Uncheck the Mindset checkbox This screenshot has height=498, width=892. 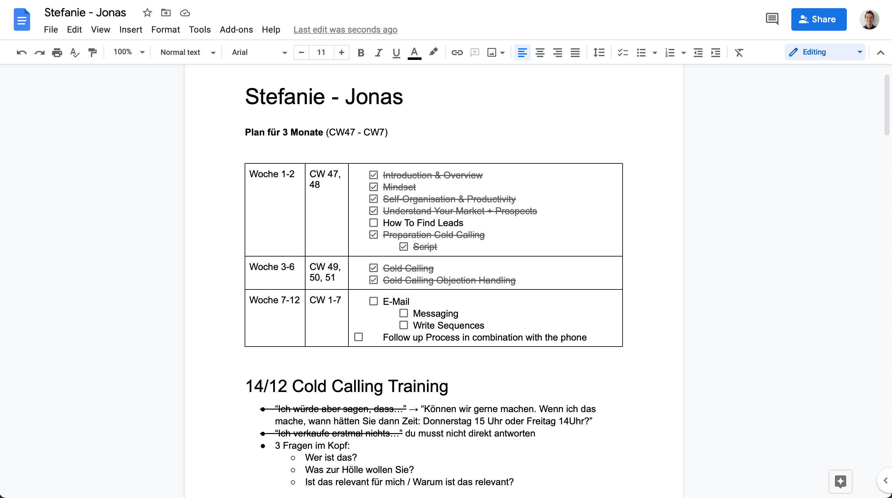[x=373, y=187]
